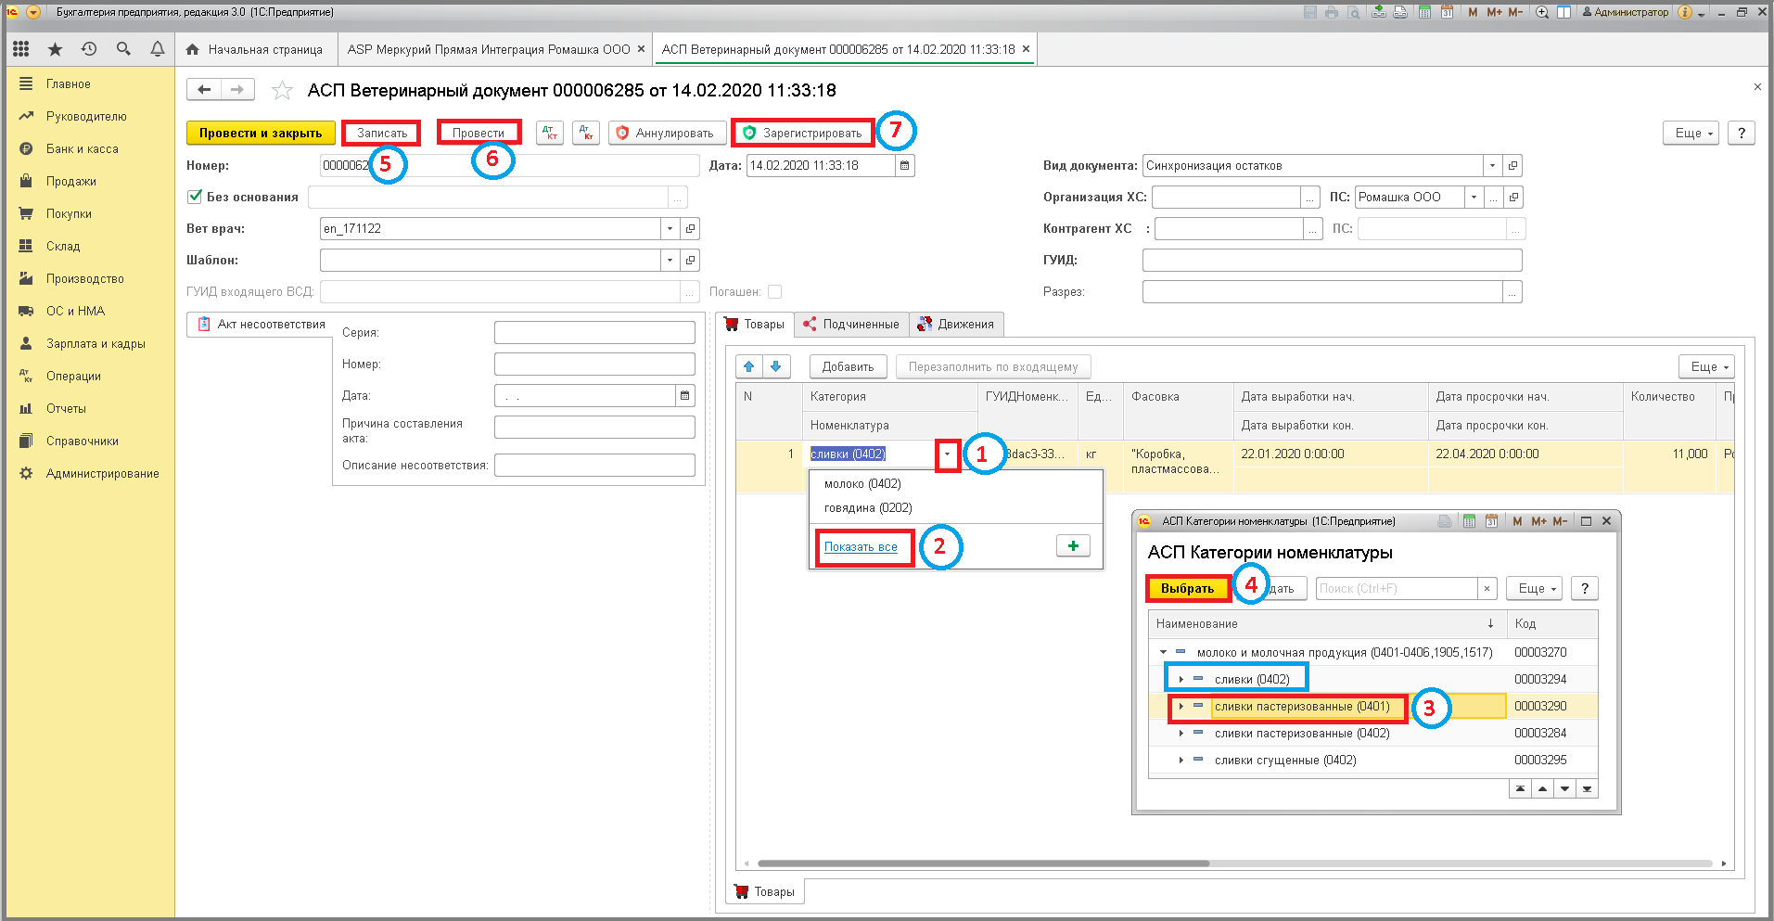Open Подчиненные tab

(x=851, y=324)
